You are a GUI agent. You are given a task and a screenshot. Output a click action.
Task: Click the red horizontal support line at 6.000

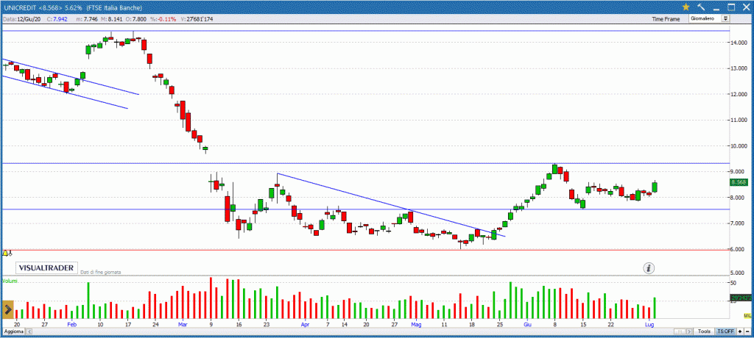click(x=365, y=250)
